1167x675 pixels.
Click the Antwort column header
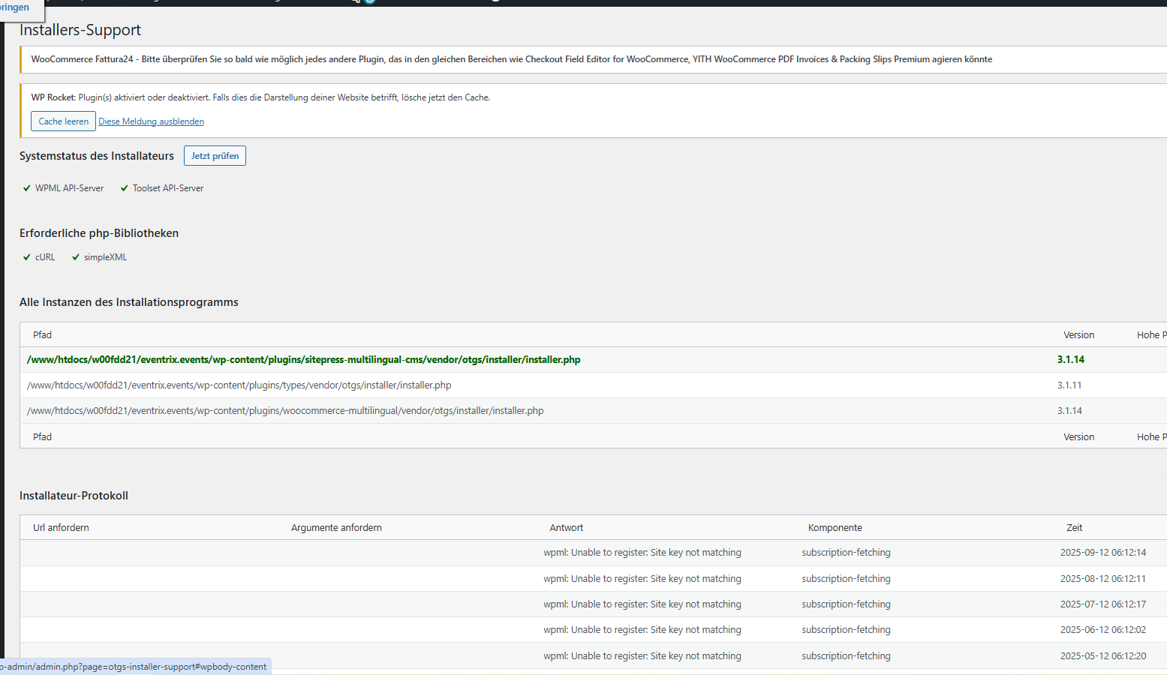coord(567,528)
